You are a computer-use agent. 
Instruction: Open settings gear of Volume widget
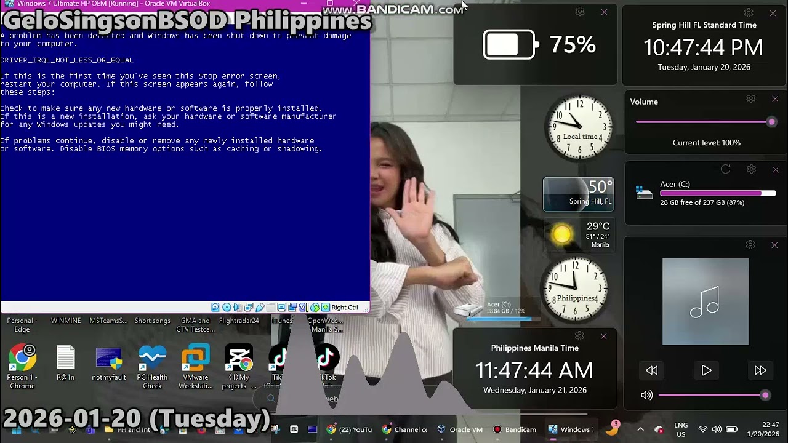pyautogui.click(x=751, y=98)
